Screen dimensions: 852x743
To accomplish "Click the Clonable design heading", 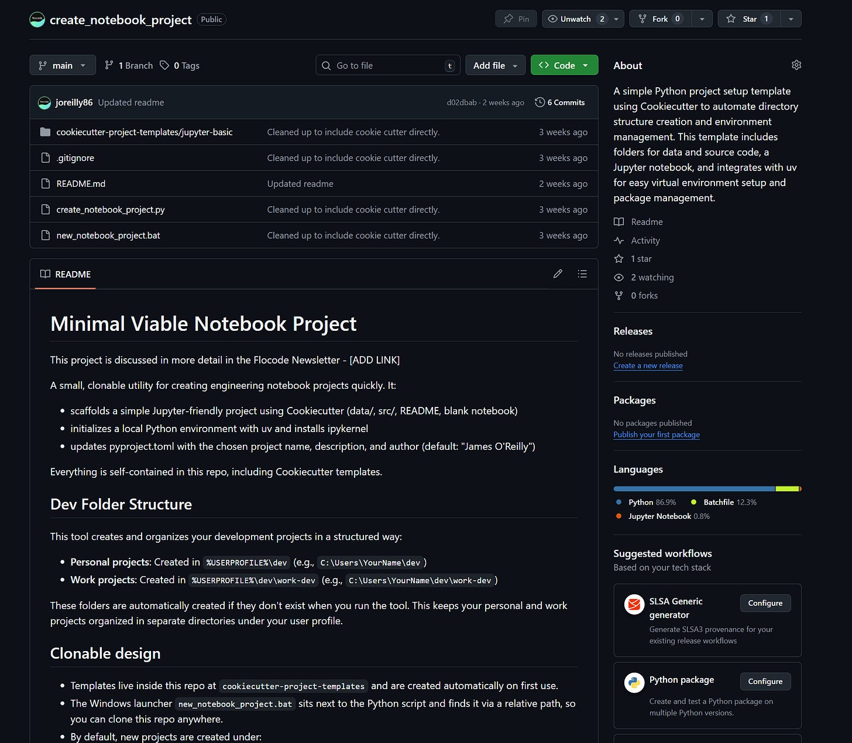I will [x=105, y=653].
